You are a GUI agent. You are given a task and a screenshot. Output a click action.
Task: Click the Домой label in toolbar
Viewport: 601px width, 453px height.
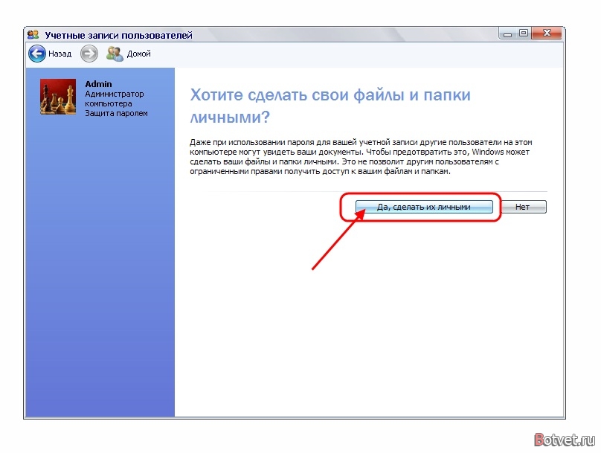(139, 54)
